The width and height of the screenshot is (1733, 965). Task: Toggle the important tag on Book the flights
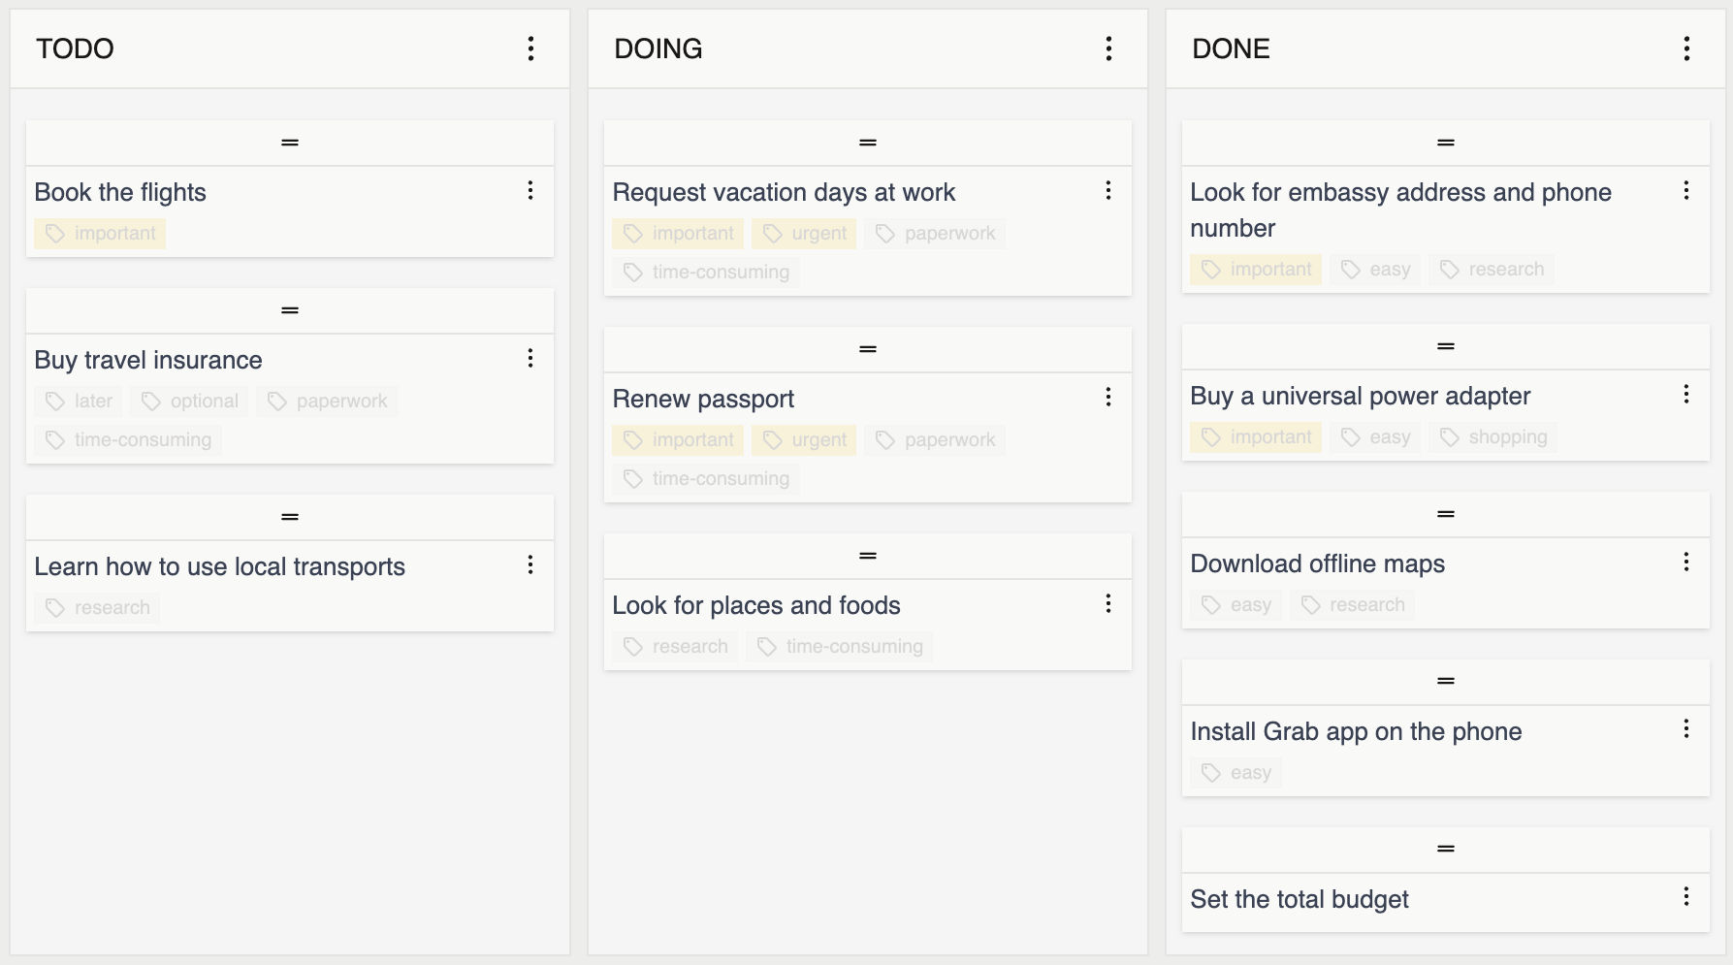coord(99,233)
